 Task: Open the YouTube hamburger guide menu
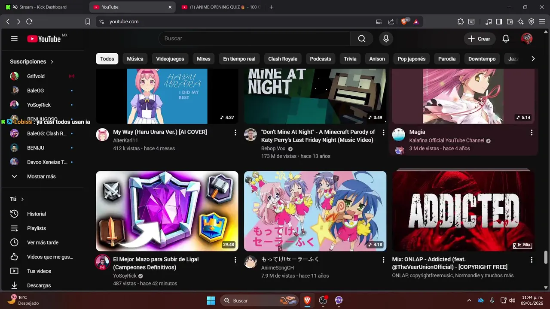tap(14, 39)
